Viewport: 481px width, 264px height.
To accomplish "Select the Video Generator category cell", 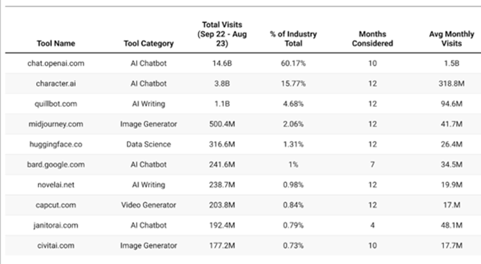I will tap(148, 205).
